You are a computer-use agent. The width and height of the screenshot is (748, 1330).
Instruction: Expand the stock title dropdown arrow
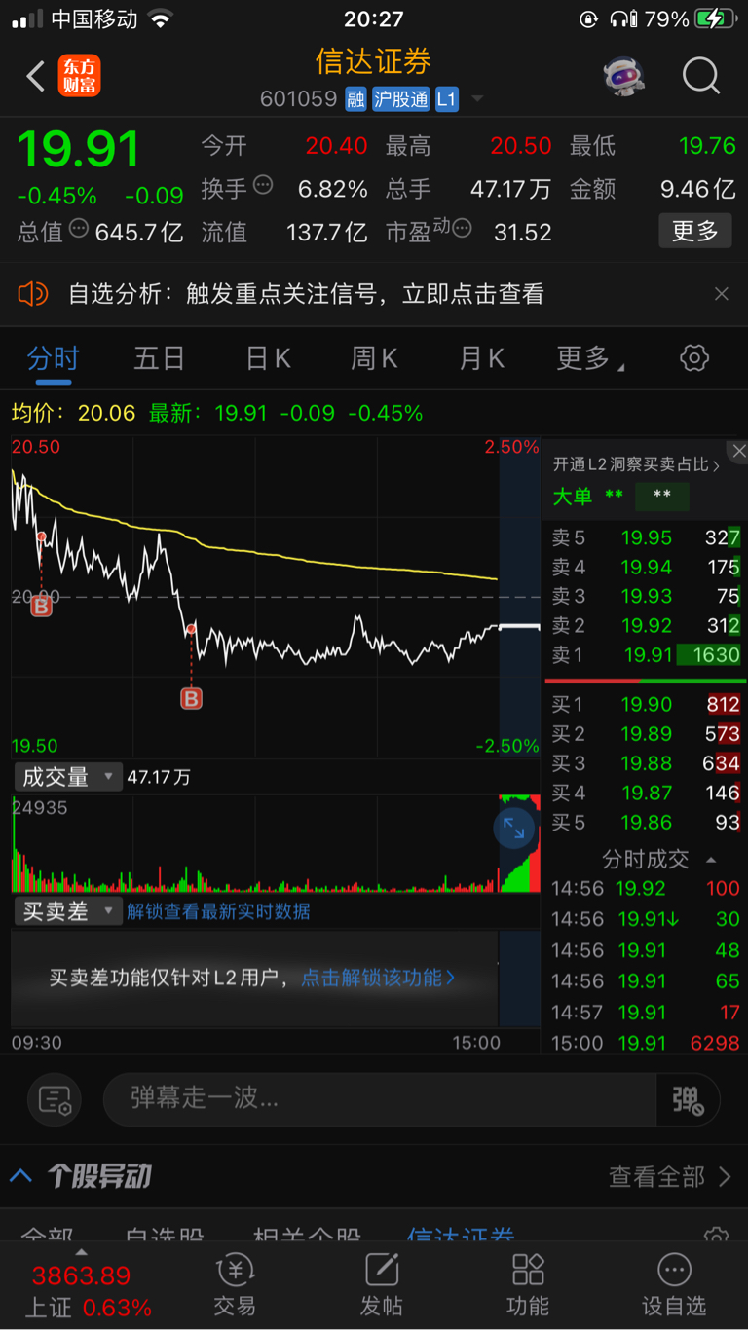(x=477, y=99)
